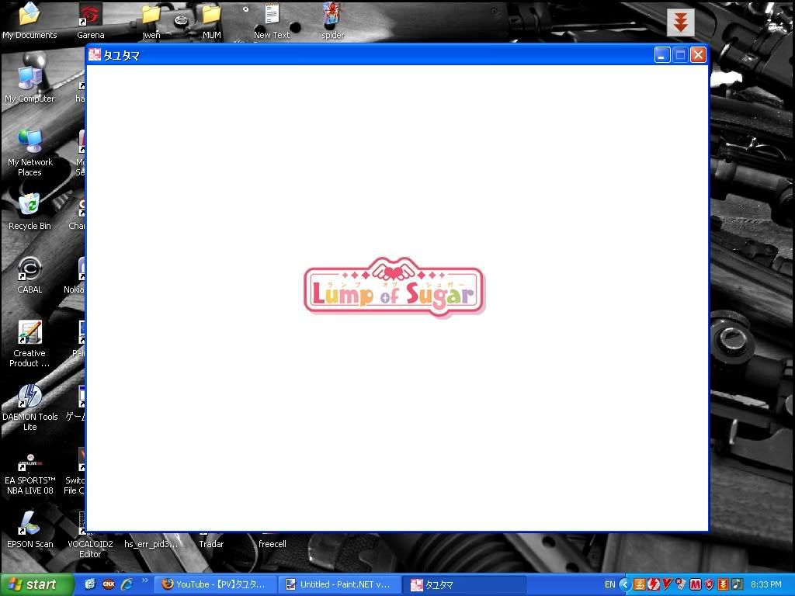Click the Show Desktop quick launch icon

coord(90,584)
